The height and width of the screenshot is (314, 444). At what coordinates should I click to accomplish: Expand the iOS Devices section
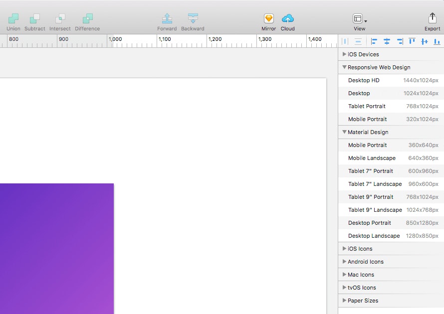coord(344,54)
